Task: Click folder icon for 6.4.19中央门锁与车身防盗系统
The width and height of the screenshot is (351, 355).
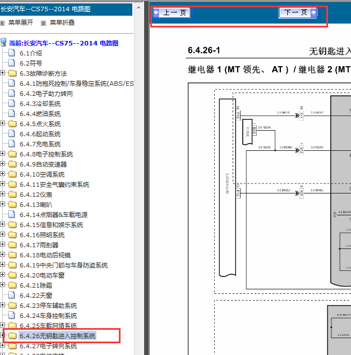Action: tap(12, 265)
